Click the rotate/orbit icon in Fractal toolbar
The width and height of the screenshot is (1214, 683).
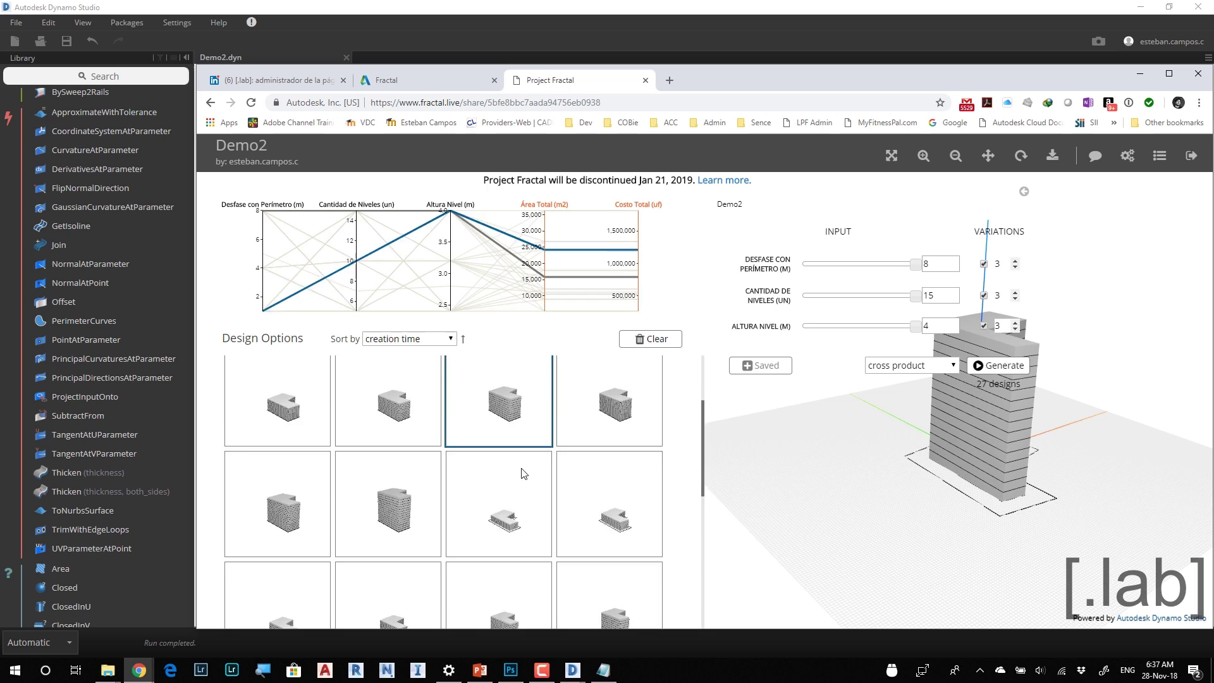click(1021, 156)
